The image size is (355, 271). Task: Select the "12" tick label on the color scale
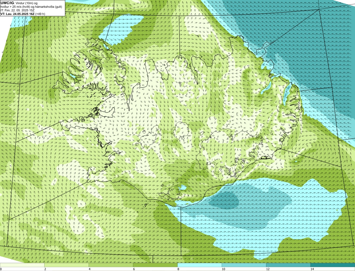[x=268, y=269]
